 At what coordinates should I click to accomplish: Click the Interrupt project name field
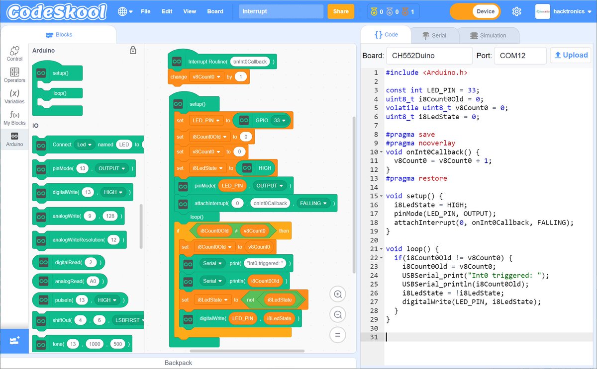pyautogui.click(x=281, y=11)
